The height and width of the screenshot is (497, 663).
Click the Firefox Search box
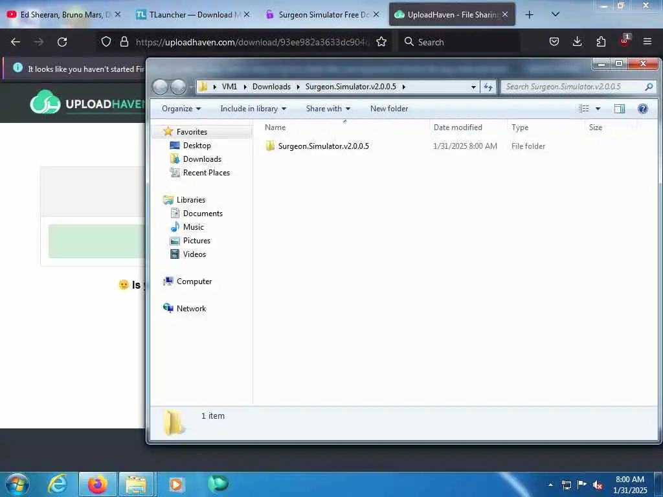[x=460, y=42]
